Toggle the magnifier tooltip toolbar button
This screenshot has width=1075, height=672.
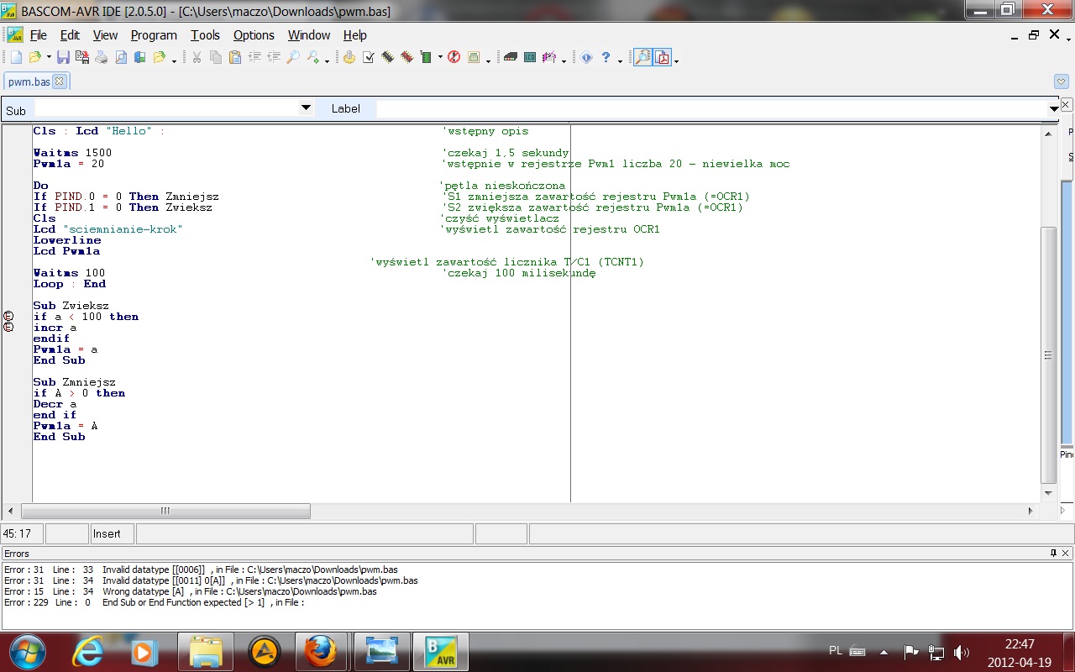642,57
